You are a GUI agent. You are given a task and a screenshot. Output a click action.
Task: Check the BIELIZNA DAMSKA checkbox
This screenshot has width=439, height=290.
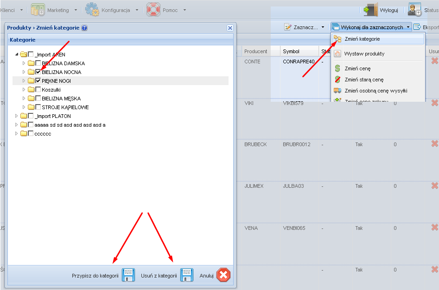click(38, 63)
